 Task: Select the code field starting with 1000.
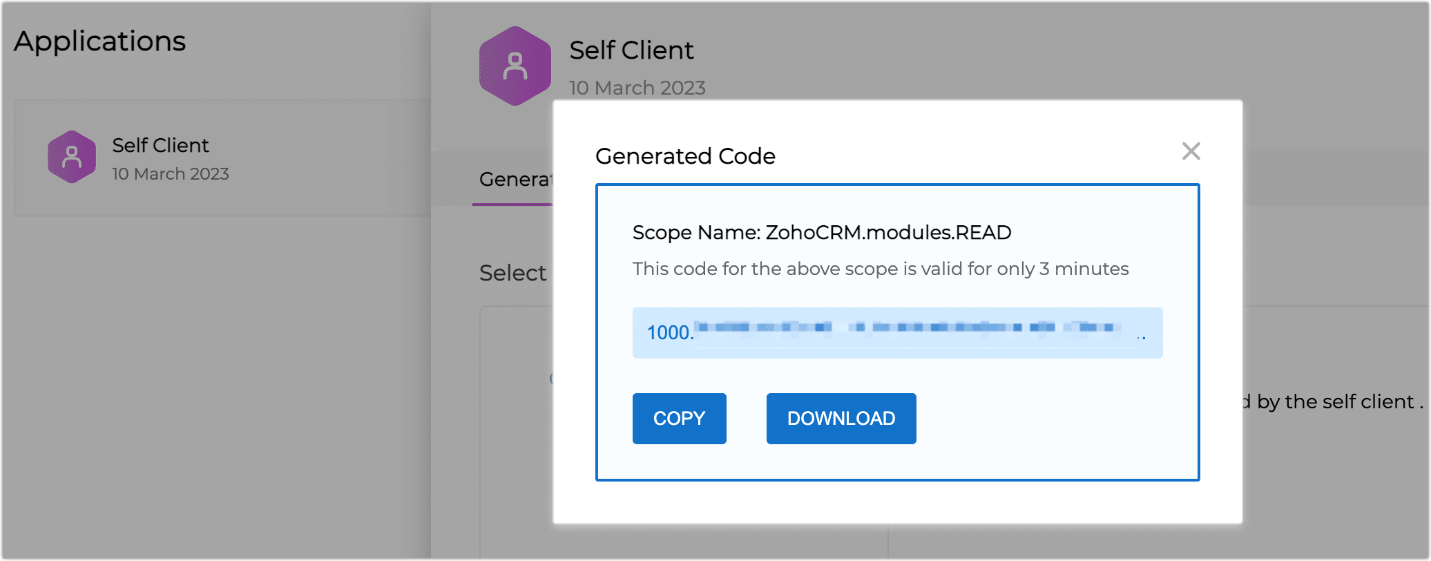coord(896,333)
